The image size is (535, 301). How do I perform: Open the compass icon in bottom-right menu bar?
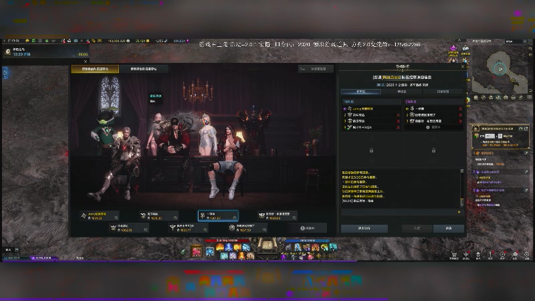pyautogui.click(x=502, y=255)
